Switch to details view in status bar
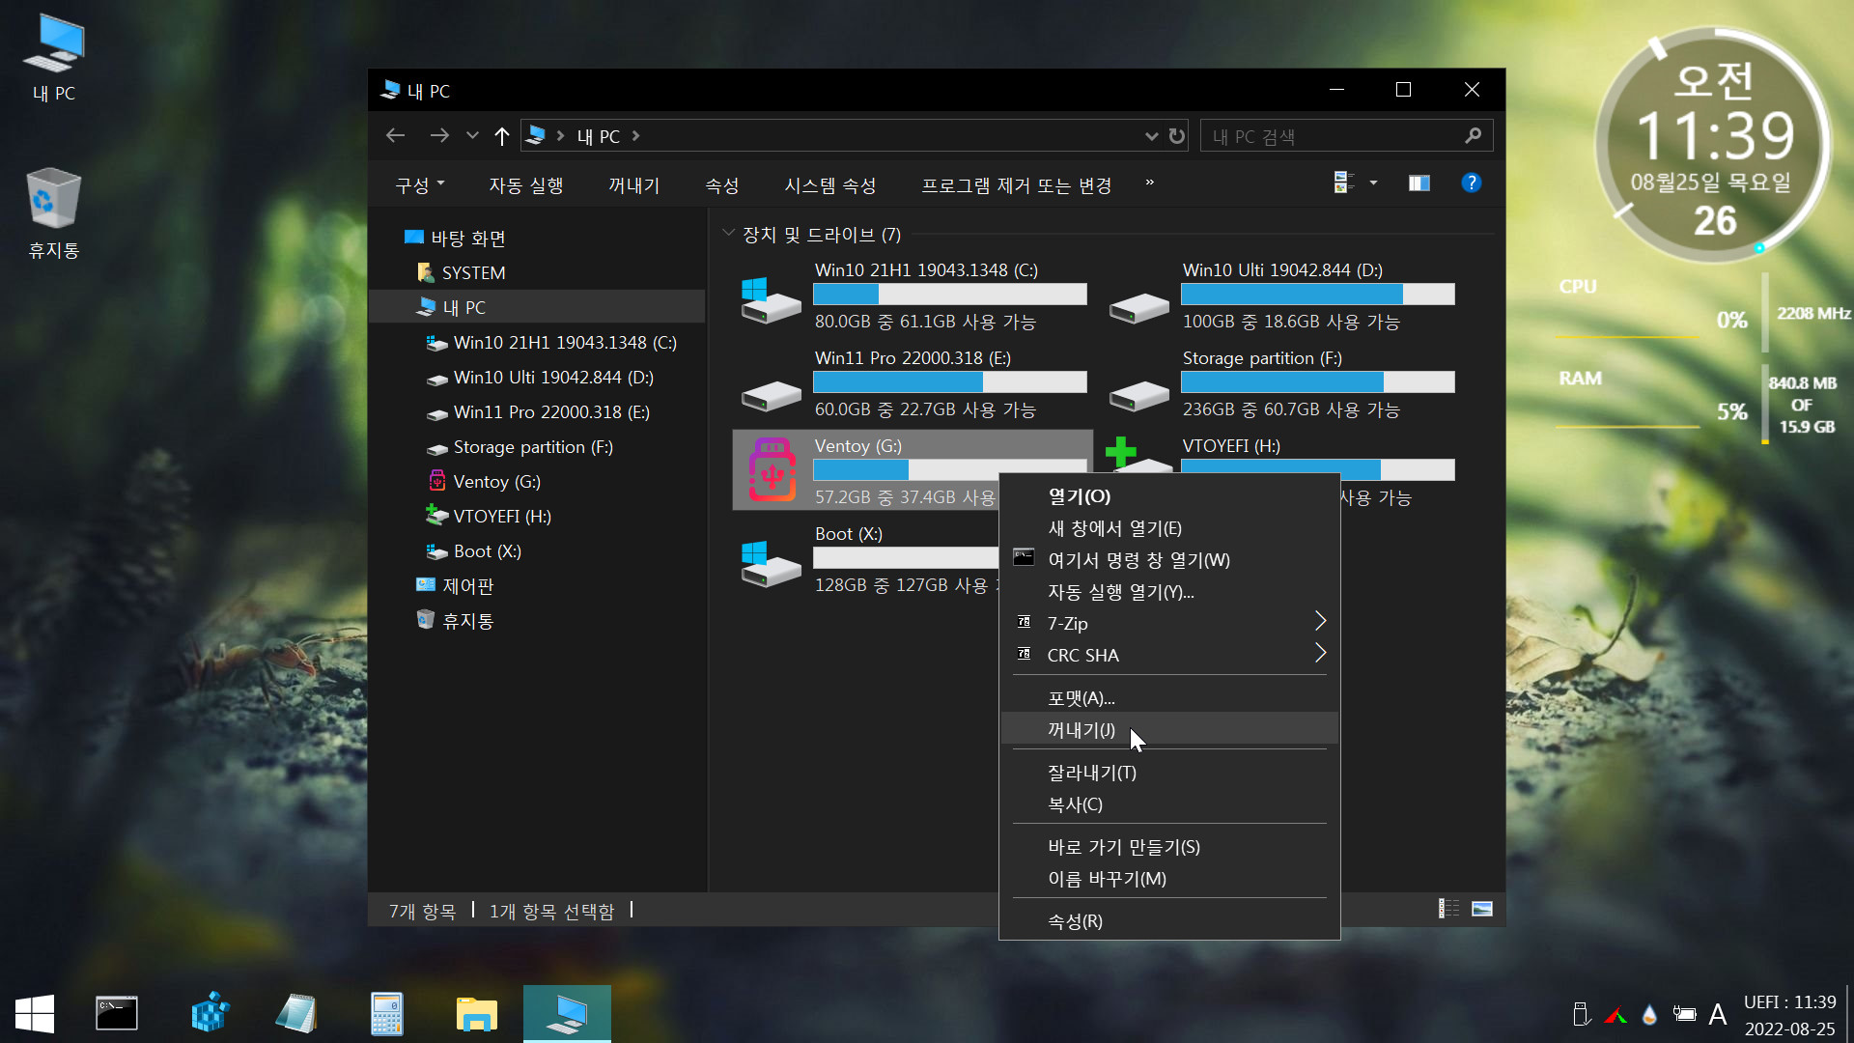This screenshot has width=1854, height=1043. (x=1448, y=908)
